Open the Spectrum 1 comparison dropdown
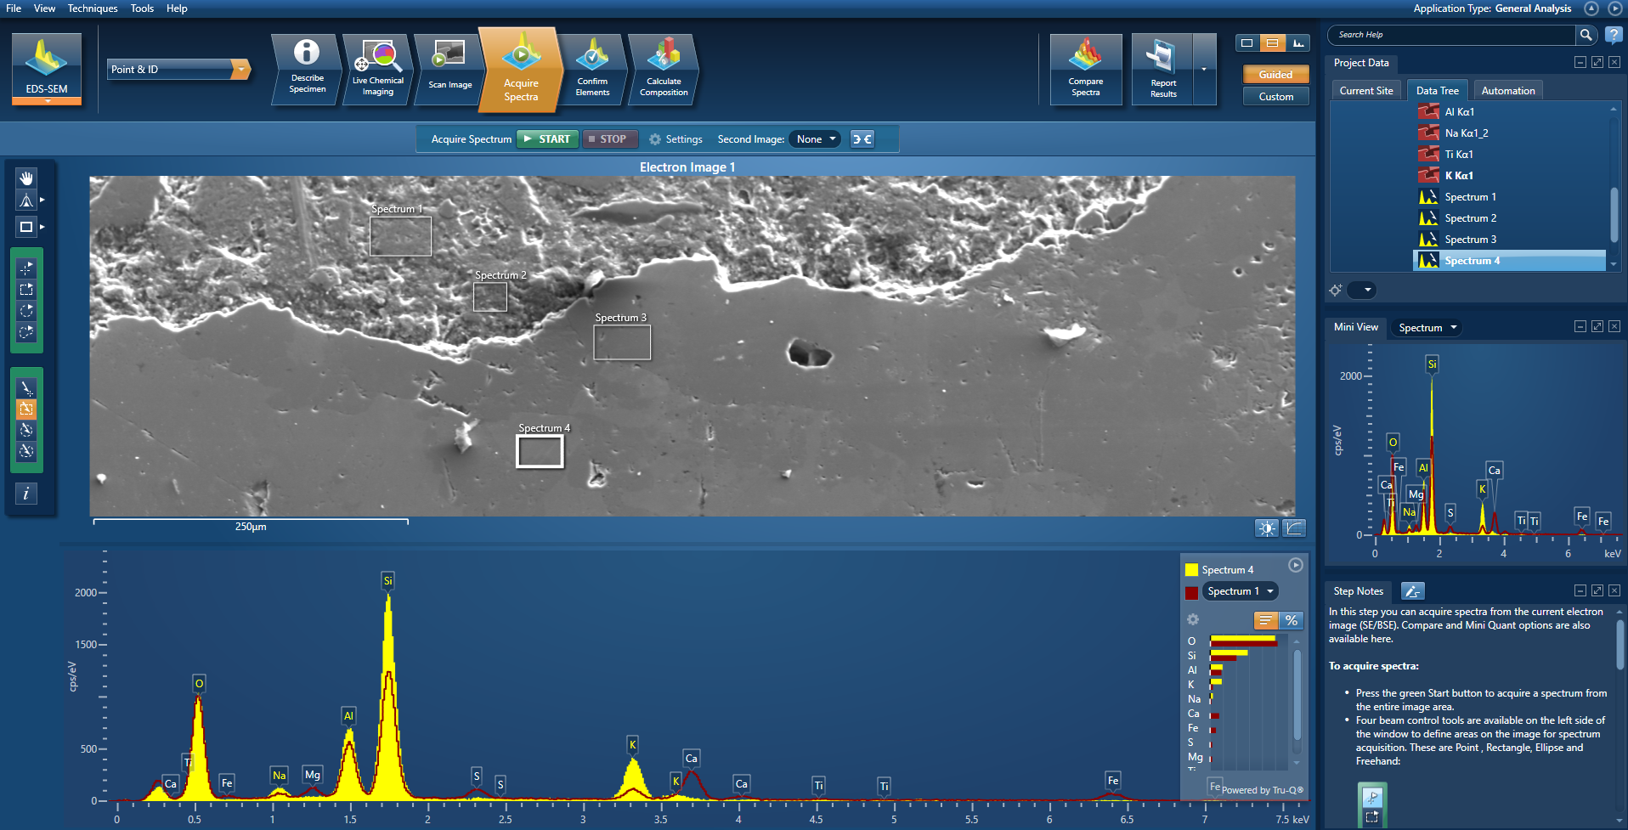 coord(1241,591)
